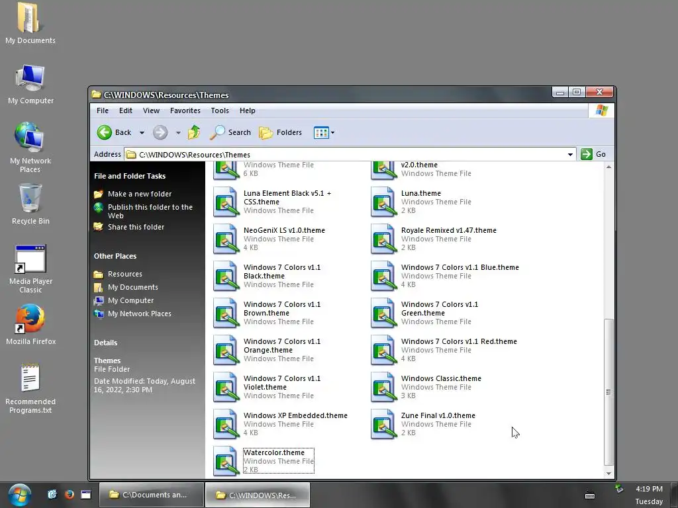The height and width of the screenshot is (508, 678).
Task: Open the Favorites menu
Action: tap(185, 110)
